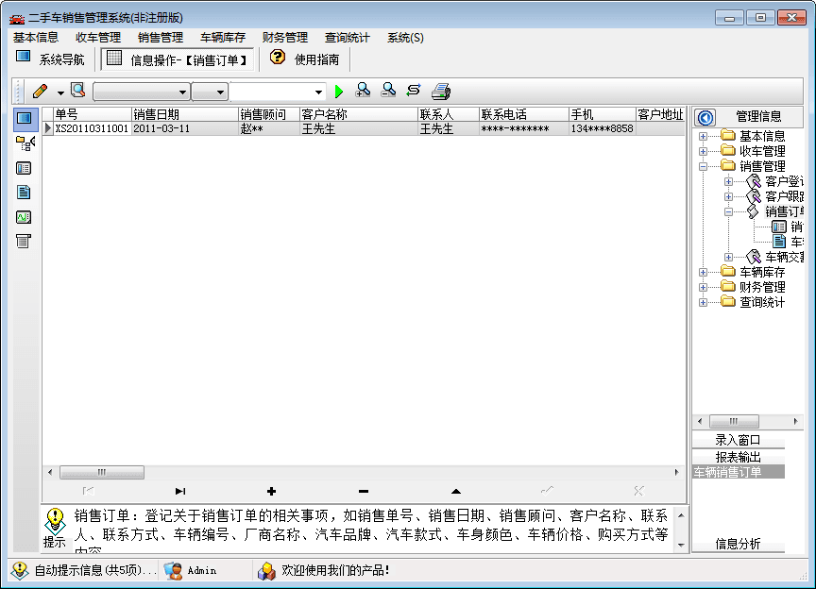This screenshot has height=589, width=816.
Task: Open the empty query value dropdown
Action: point(318,92)
